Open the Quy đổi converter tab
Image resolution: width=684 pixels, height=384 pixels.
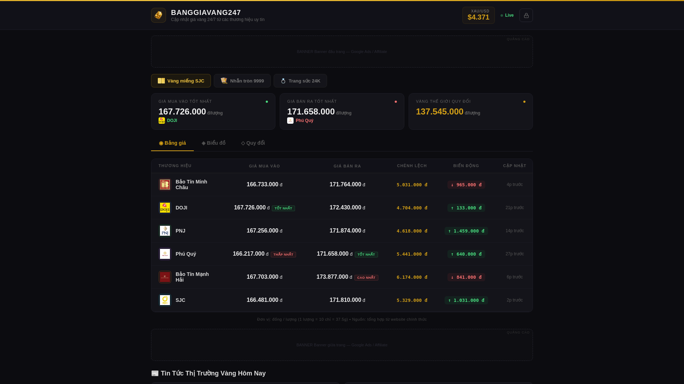253,143
